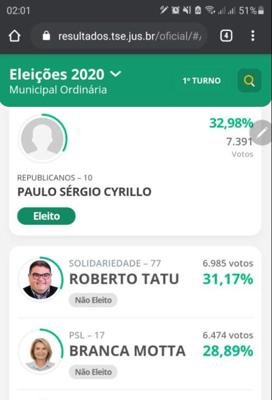The image size is (272, 400).
Task: Open Roberto Tatu's candidate photo
Action: (x=40, y=280)
